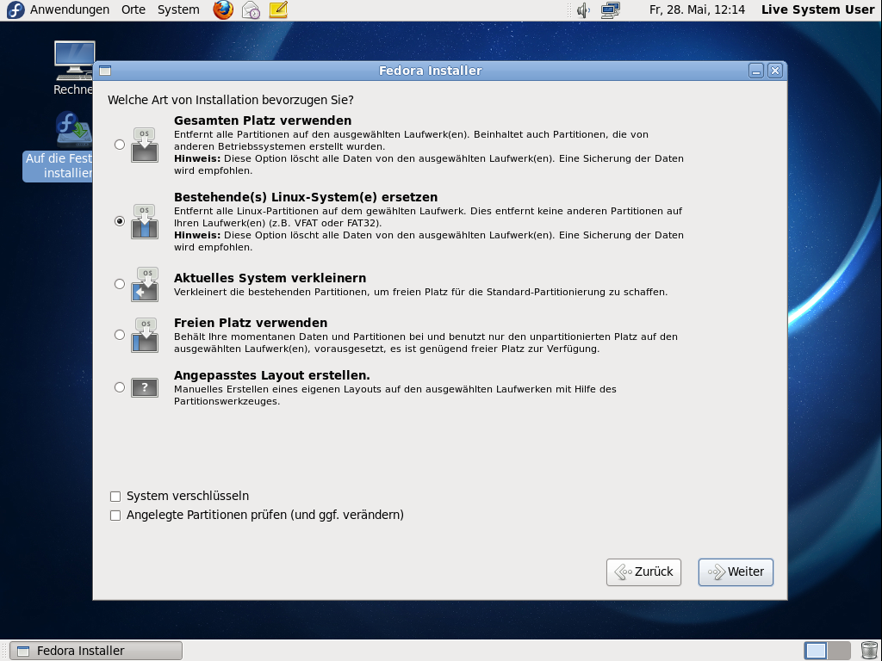Select the 'Gesamten Platz verwenden' radio button

[x=119, y=145]
